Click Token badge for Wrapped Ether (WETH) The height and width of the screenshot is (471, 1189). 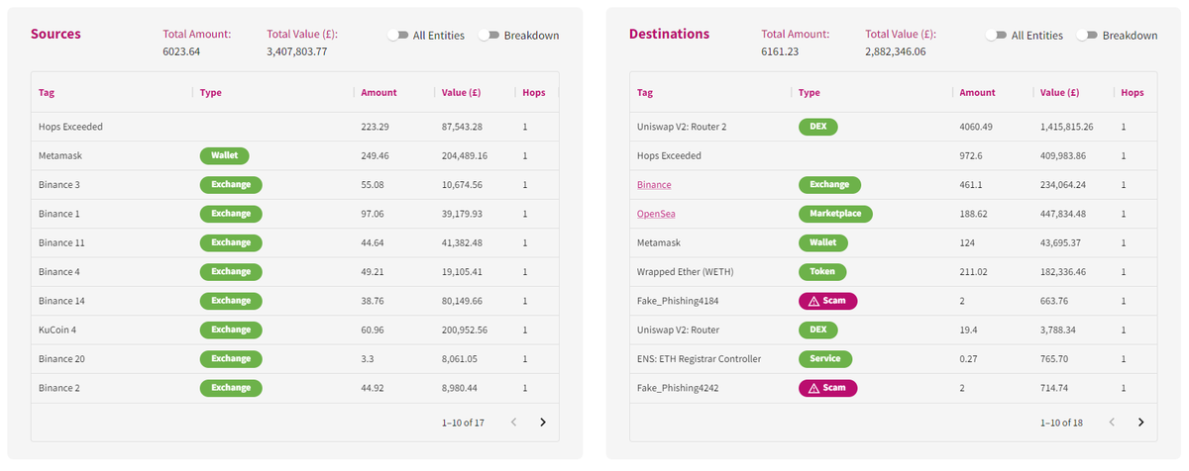822,271
